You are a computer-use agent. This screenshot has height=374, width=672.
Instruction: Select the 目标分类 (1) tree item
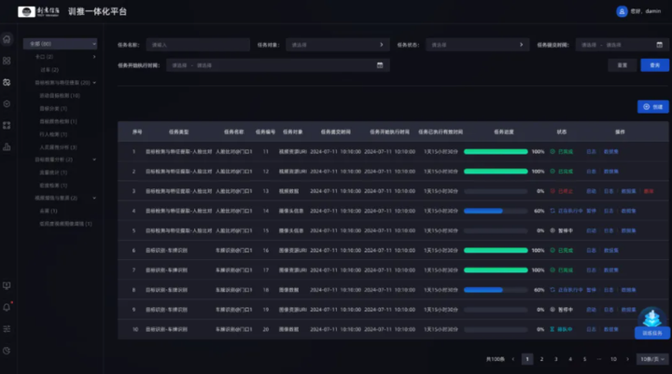[53, 108]
